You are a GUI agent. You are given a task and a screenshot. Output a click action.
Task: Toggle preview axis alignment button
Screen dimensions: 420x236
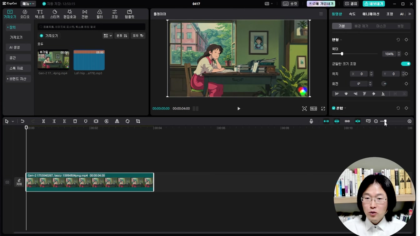click(x=358, y=121)
